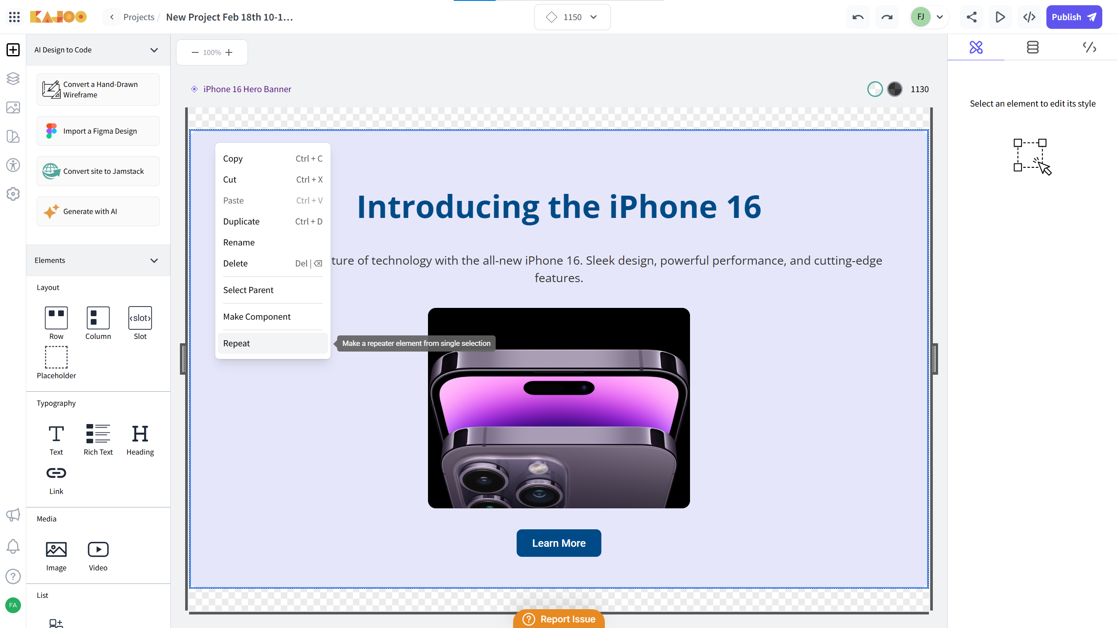Image resolution: width=1118 pixels, height=628 pixels.
Task: Open the 1150 breakpoint dropdown
Action: (x=572, y=17)
